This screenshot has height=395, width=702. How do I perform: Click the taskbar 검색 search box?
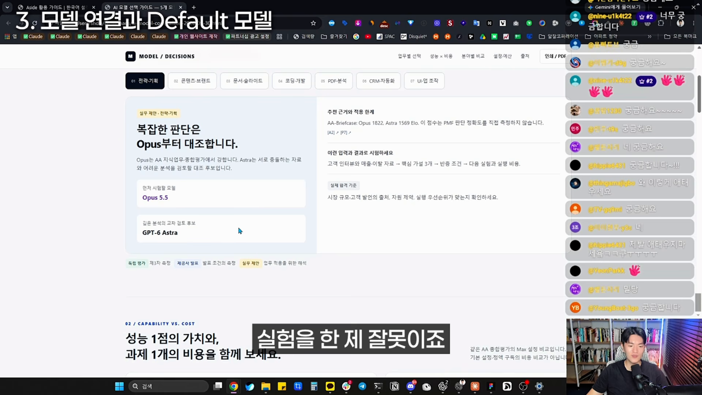coord(168,386)
